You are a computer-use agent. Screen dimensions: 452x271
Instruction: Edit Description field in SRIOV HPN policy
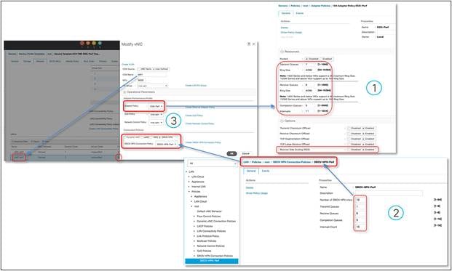[389, 193]
